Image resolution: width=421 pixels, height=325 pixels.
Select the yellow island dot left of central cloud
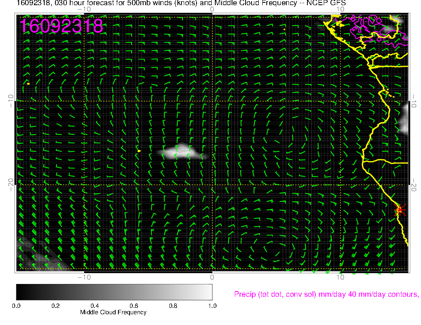[x=139, y=151]
